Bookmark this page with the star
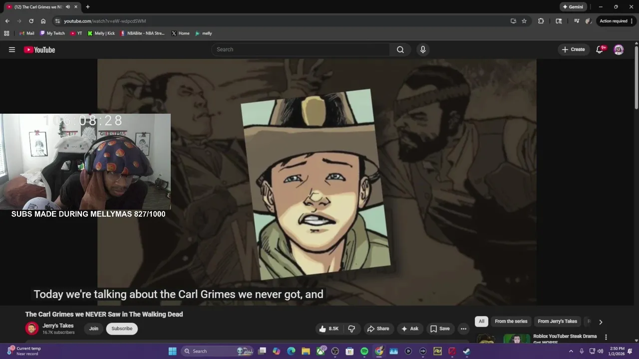Image resolution: width=639 pixels, height=359 pixels. click(524, 21)
